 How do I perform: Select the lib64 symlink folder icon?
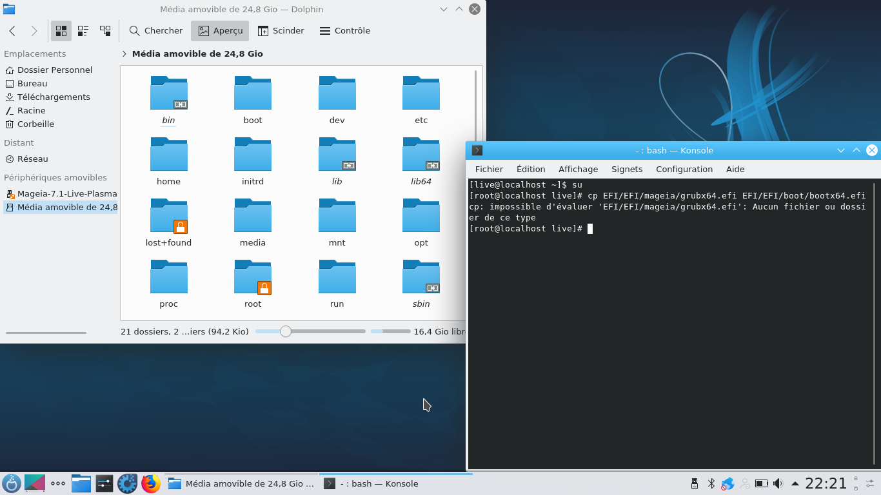pos(421,154)
